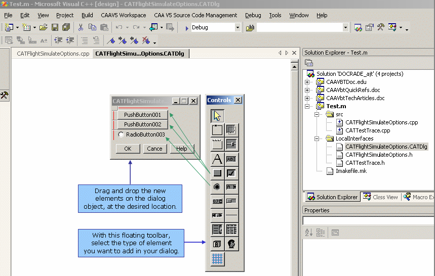This screenshot has width=435, height=276.
Task: Select the editor 'ABI' text field control
Action: (x=231, y=159)
